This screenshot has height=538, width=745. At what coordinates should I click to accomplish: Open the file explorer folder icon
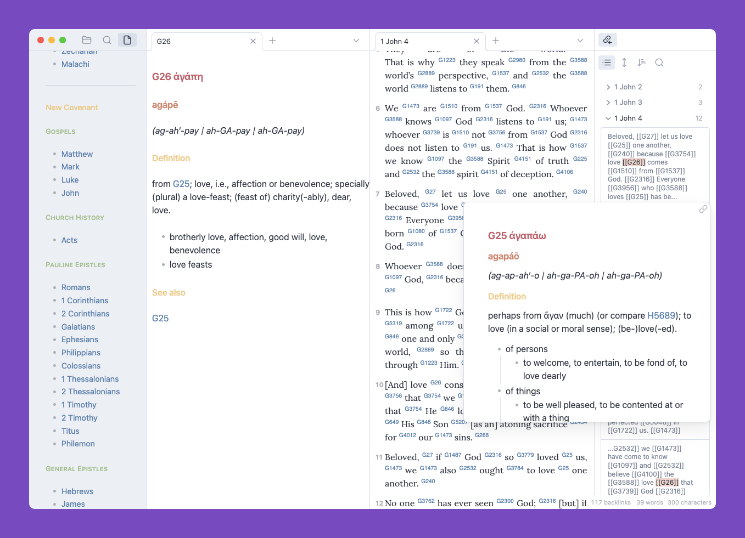point(87,40)
